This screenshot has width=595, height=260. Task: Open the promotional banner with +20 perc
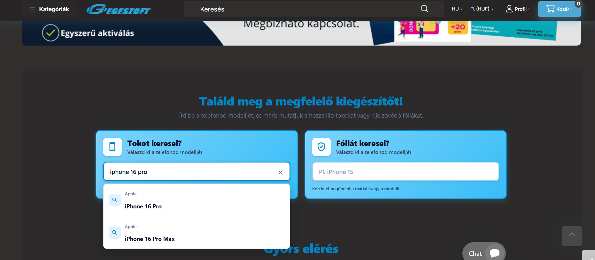coord(301,33)
